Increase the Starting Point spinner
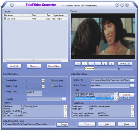Viewport: 139px width, 131px height. click(43, 80)
